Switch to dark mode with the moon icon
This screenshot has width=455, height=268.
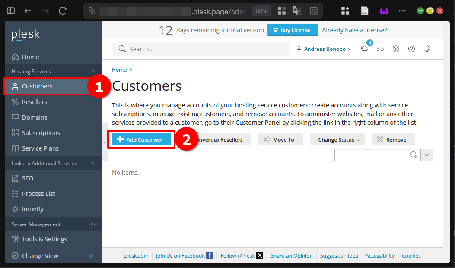click(427, 49)
